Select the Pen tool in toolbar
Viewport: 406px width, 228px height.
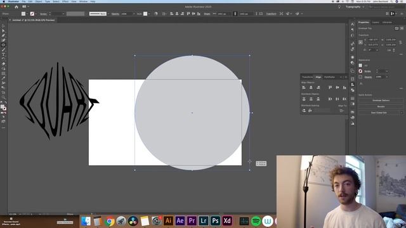click(x=3, y=35)
